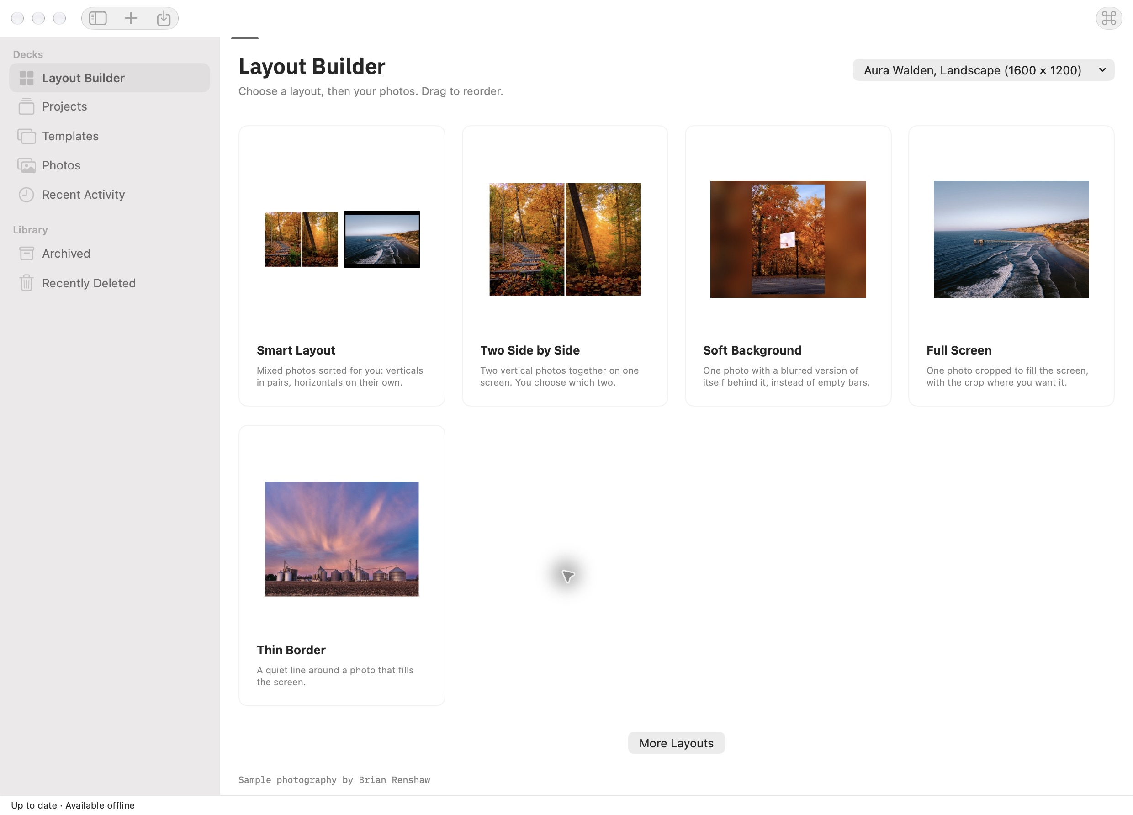Viewport: 1133px width, 815px height.
Task: Choose the Soft Background preview image
Action: point(788,239)
